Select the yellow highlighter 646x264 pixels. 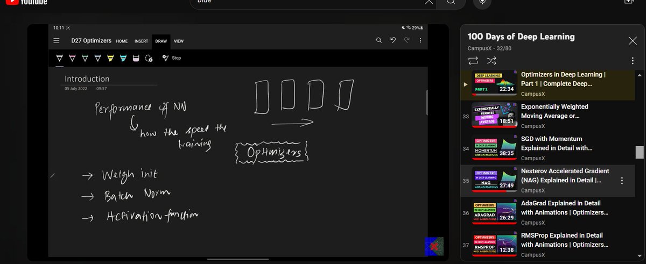[x=110, y=58]
